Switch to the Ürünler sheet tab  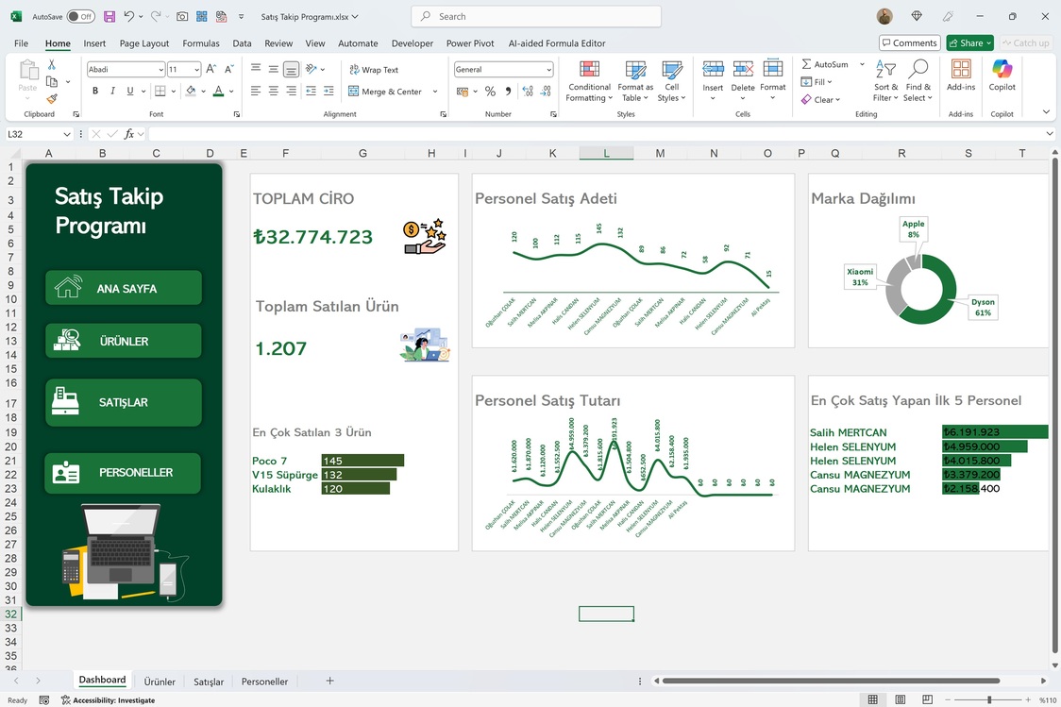click(160, 682)
